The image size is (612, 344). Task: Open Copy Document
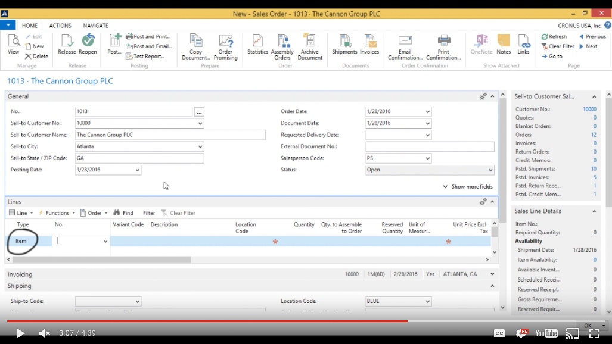(196, 47)
